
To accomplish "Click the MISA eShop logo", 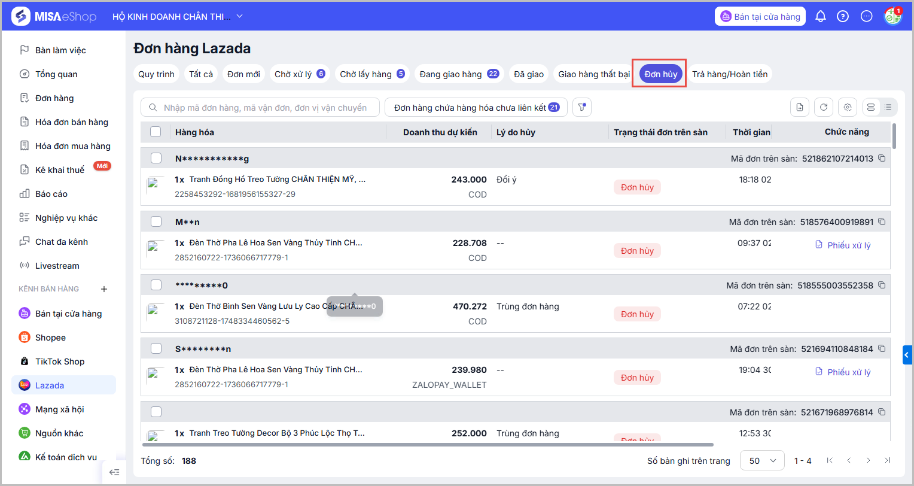I will 54,16.
